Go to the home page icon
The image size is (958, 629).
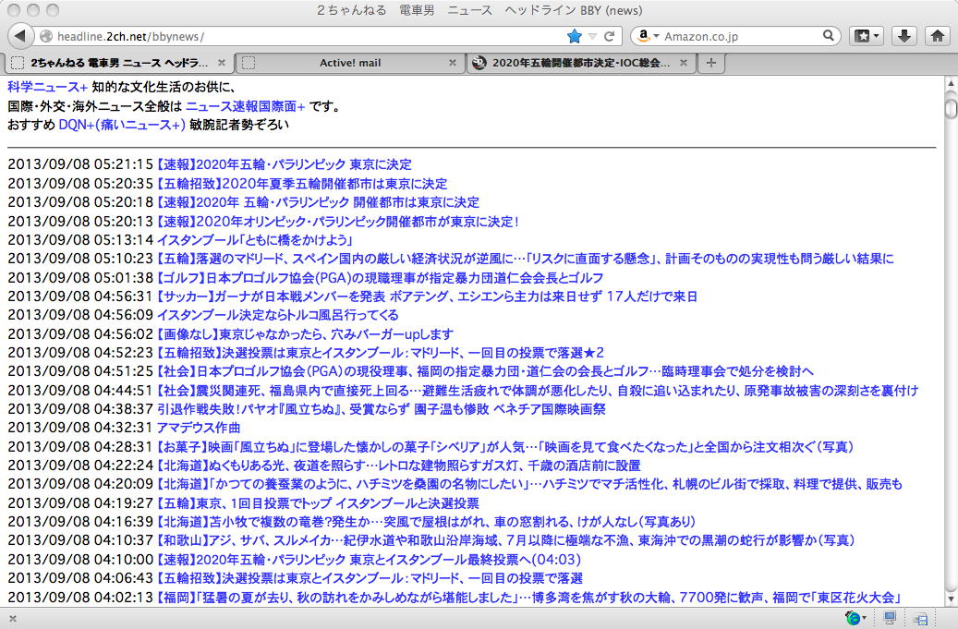coord(938,36)
